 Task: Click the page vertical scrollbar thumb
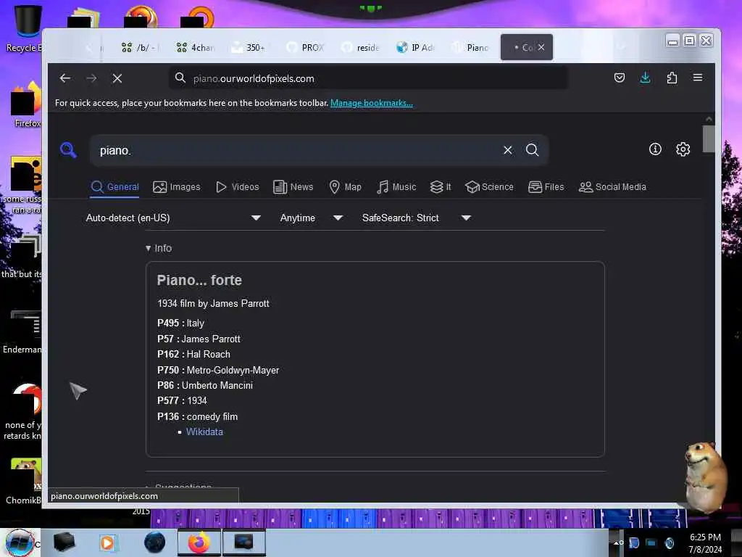tap(709, 139)
